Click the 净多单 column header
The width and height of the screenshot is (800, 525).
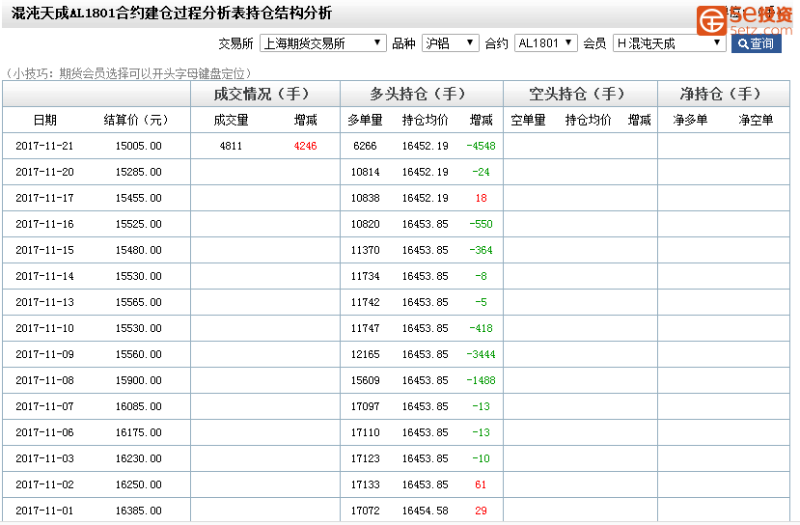(x=690, y=120)
